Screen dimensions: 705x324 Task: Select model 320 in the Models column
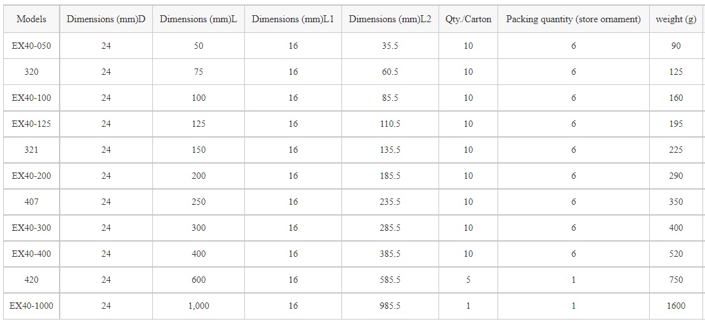coord(31,72)
